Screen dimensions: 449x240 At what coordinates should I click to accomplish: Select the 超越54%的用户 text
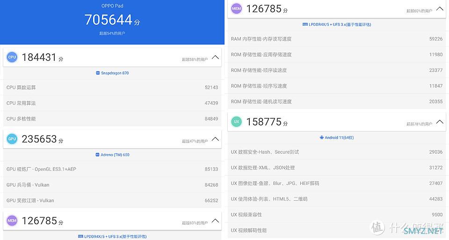point(112,34)
